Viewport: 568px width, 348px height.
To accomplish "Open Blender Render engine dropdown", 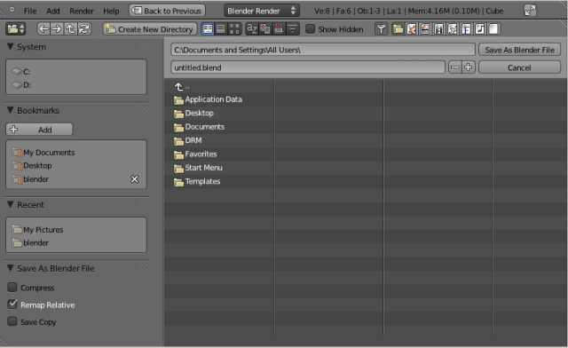I will [262, 11].
